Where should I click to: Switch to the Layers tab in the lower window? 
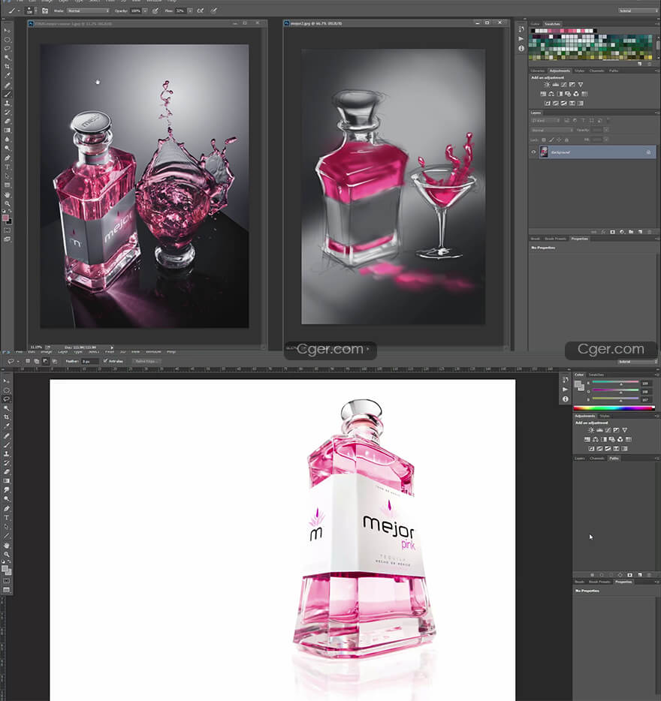tap(580, 459)
